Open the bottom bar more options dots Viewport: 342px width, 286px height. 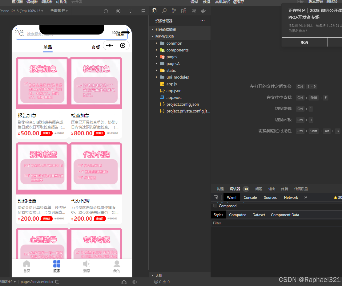pos(144,282)
